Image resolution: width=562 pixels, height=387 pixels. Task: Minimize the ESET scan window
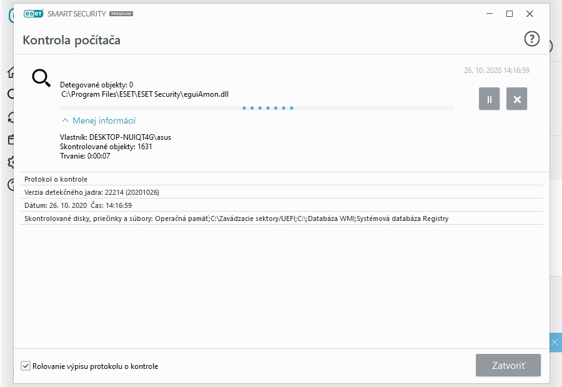(x=488, y=13)
